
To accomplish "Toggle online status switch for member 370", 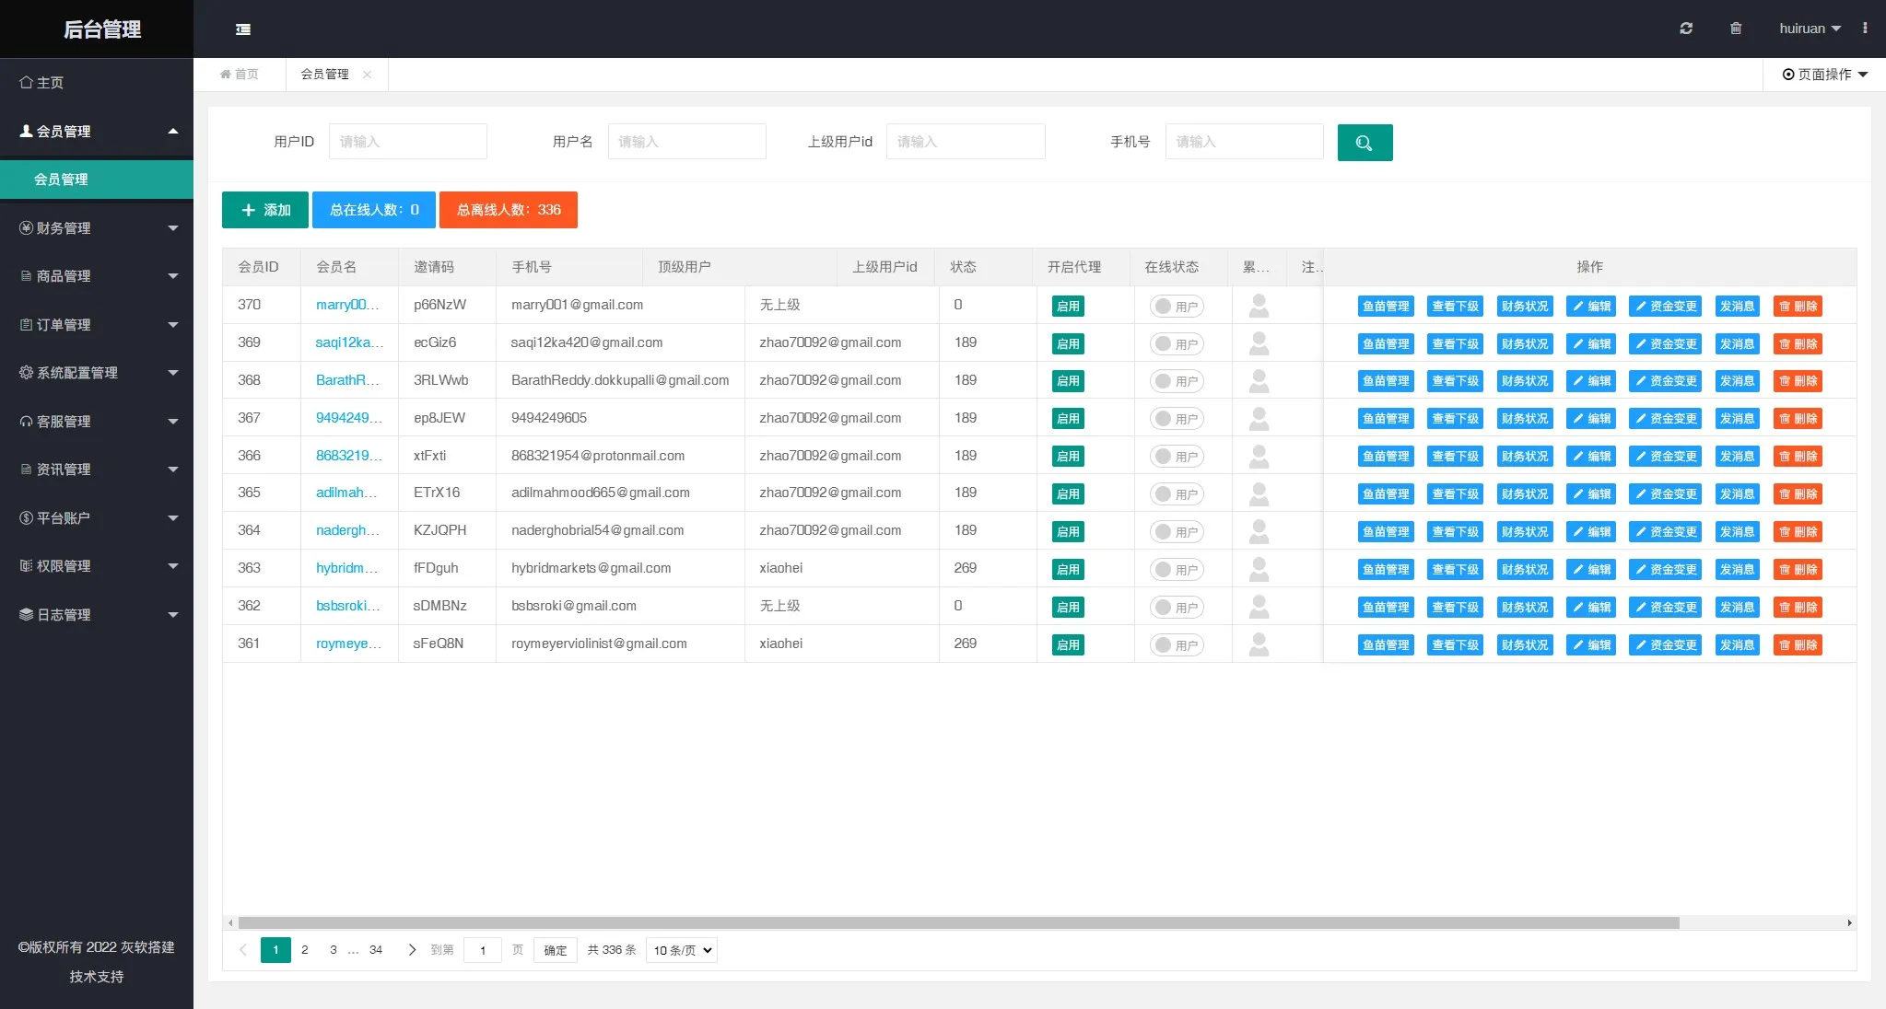I will (1176, 307).
